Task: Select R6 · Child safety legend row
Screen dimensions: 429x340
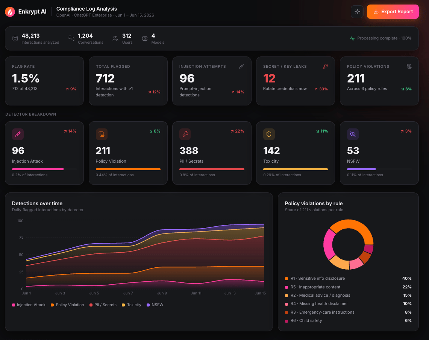Action: [348, 320]
